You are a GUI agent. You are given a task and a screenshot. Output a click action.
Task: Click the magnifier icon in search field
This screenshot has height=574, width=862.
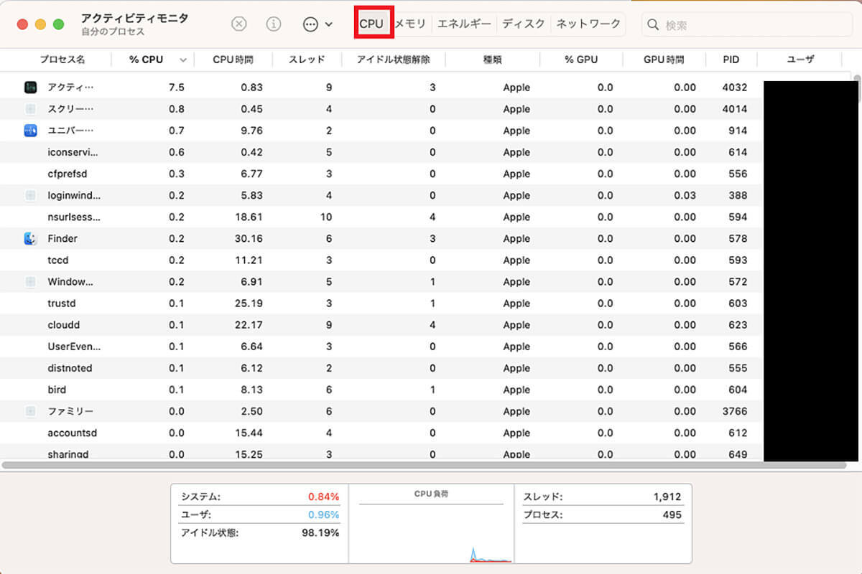coord(653,24)
